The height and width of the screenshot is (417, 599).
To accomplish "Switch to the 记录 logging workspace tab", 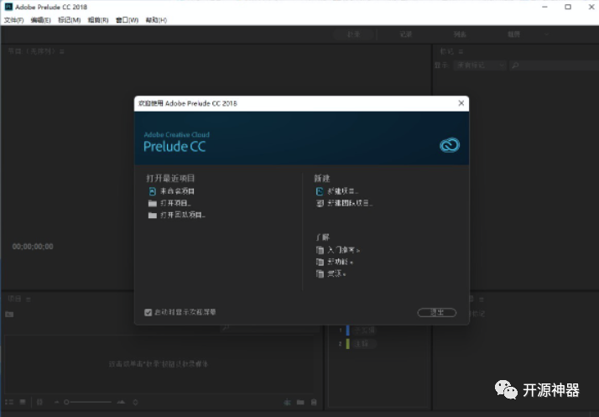I will pos(406,34).
